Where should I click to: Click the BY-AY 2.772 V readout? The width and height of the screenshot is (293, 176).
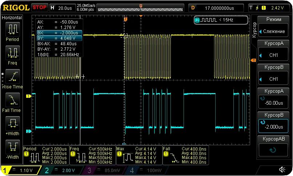click(x=57, y=49)
